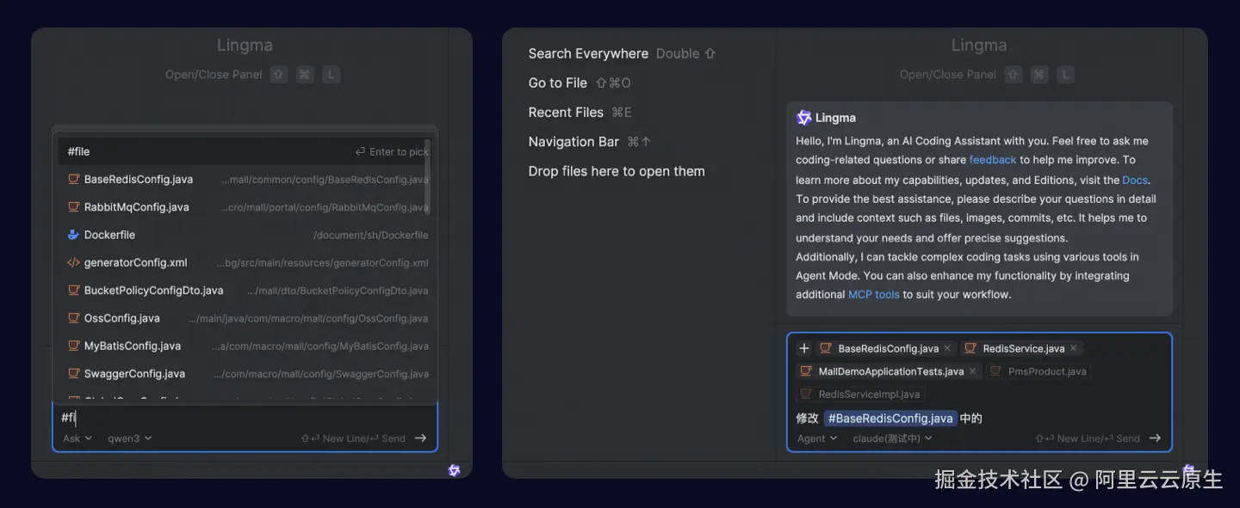Screen dimensions: 1240x508
Task: Click the Dockerfile whale icon
Action: (x=73, y=235)
